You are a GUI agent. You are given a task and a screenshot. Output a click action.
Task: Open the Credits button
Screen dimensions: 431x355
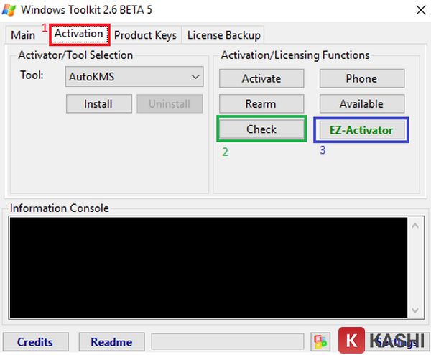[35, 342]
